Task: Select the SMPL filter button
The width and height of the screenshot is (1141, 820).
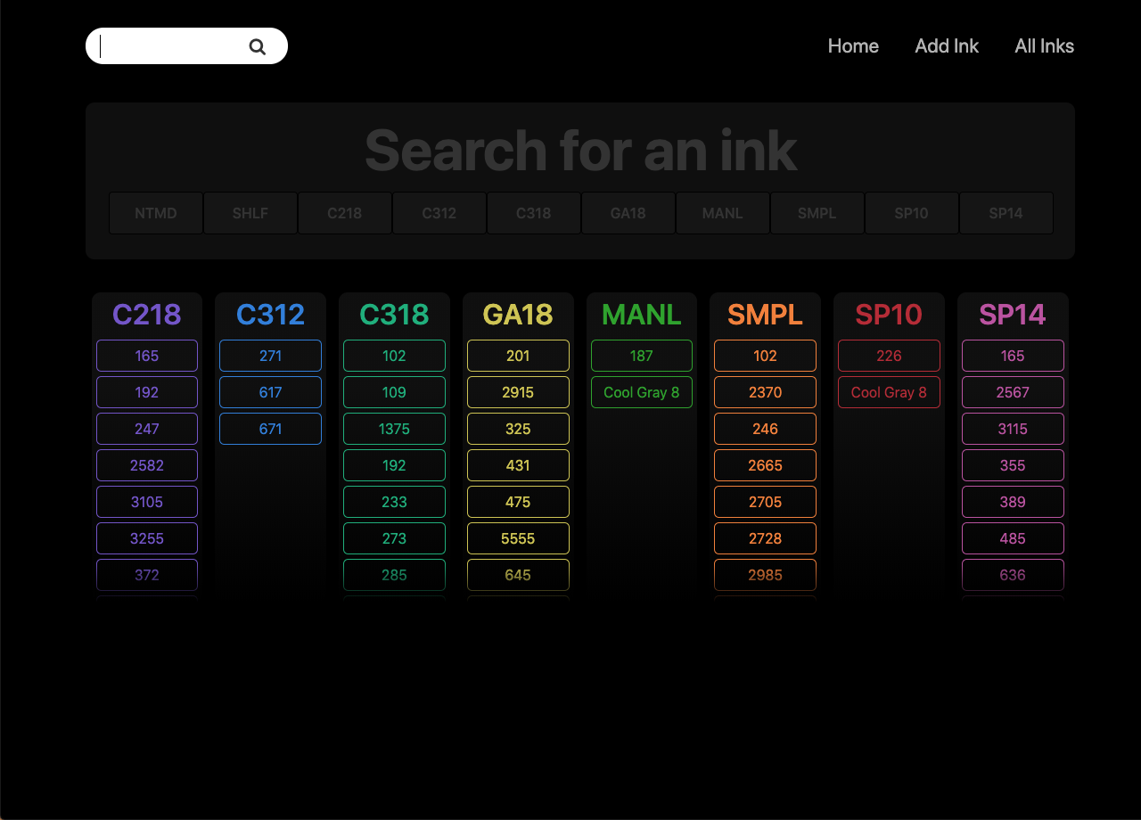Action: [x=817, y=213]
